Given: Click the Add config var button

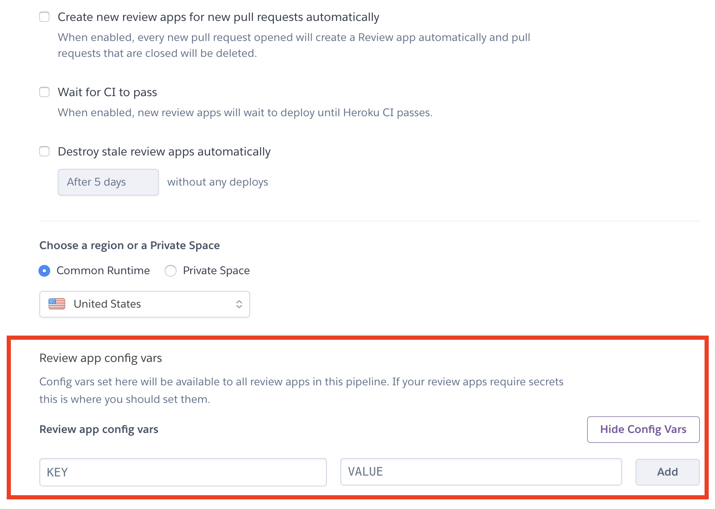Looking at the screenshot, I should click(667, 472).
